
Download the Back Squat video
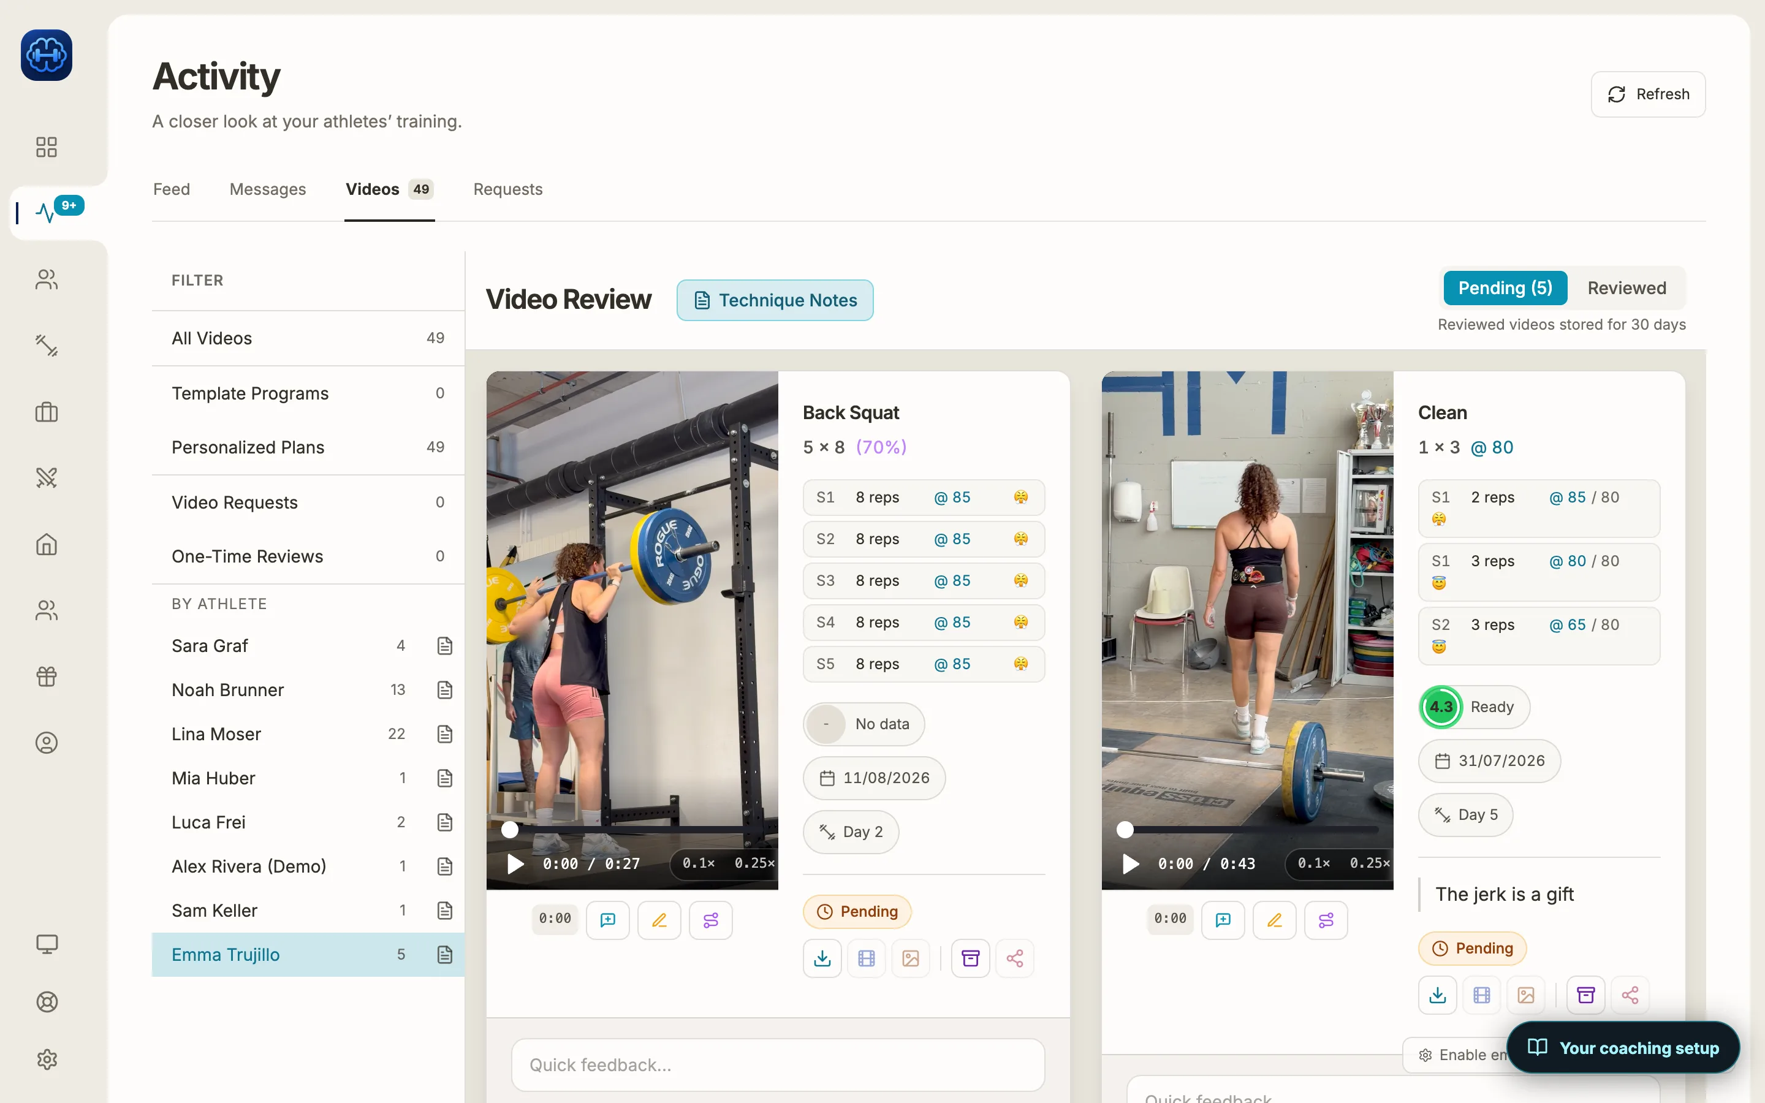point(822,958)
